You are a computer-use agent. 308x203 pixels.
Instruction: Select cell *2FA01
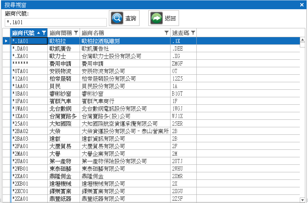[29, 146]
